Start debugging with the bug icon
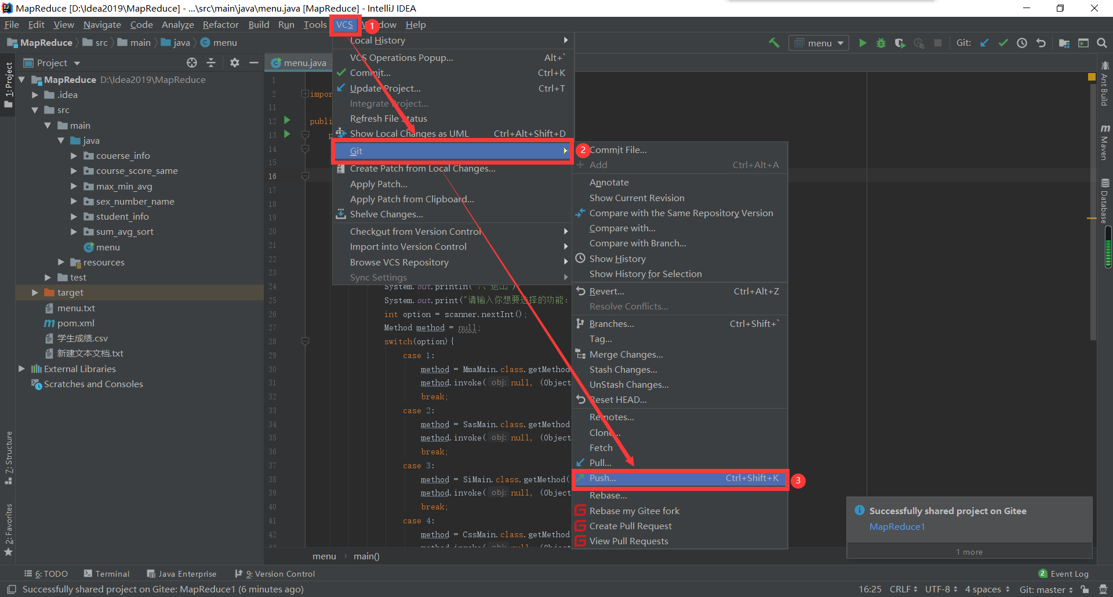Viewport: 1113px width, 597px height. point(881,43)
